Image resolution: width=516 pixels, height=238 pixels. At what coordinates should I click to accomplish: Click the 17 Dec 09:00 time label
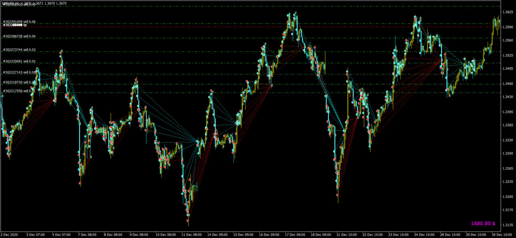point(296,235)
